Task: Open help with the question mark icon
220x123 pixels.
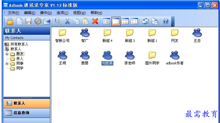Action: click(x=166, y=21)
